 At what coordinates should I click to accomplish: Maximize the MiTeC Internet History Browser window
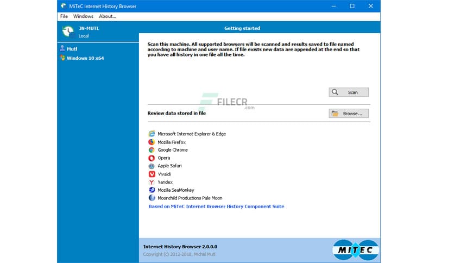click(352, 6)
